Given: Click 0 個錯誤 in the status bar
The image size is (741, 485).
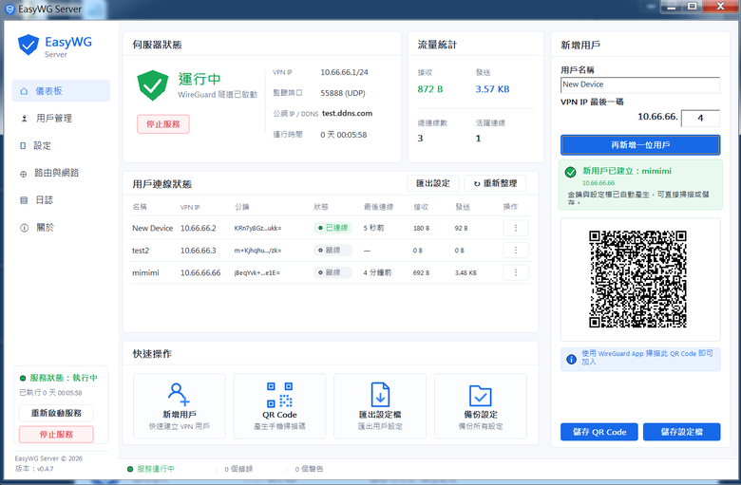Looking at the screenshot, I should click(238, 469).
